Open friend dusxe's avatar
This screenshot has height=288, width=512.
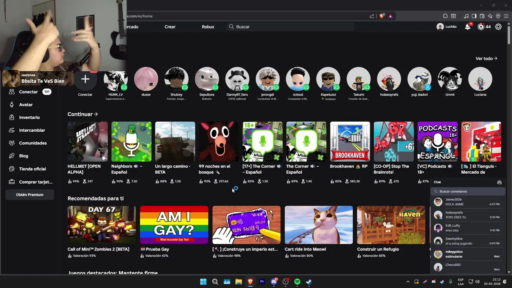146,79
